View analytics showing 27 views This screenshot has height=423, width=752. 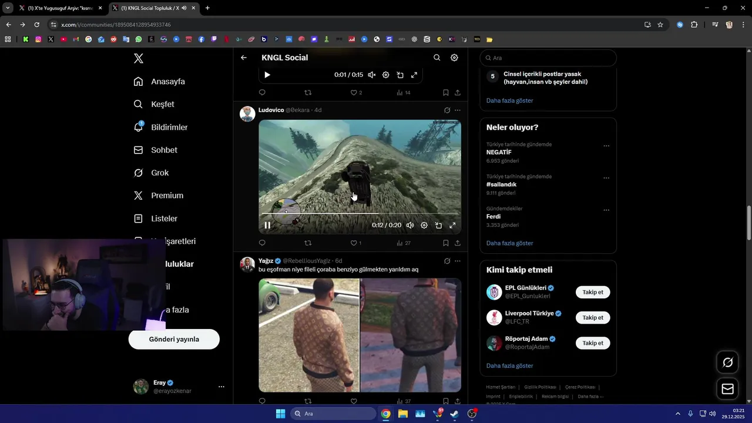coord(404,243)
